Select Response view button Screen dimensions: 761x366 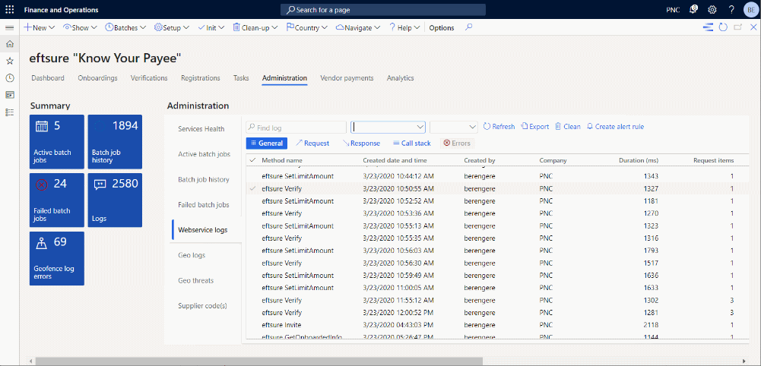[361, 143]
